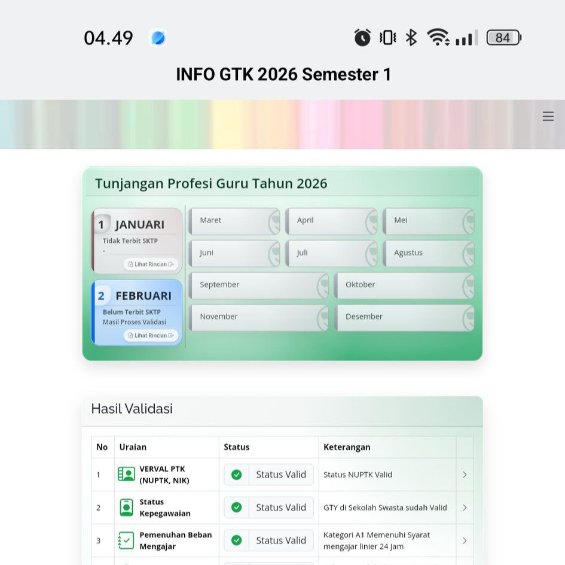Screen dimensions: 565x565
Task: Tap the battery 84 indicator
Action: (x=504, y=38)
